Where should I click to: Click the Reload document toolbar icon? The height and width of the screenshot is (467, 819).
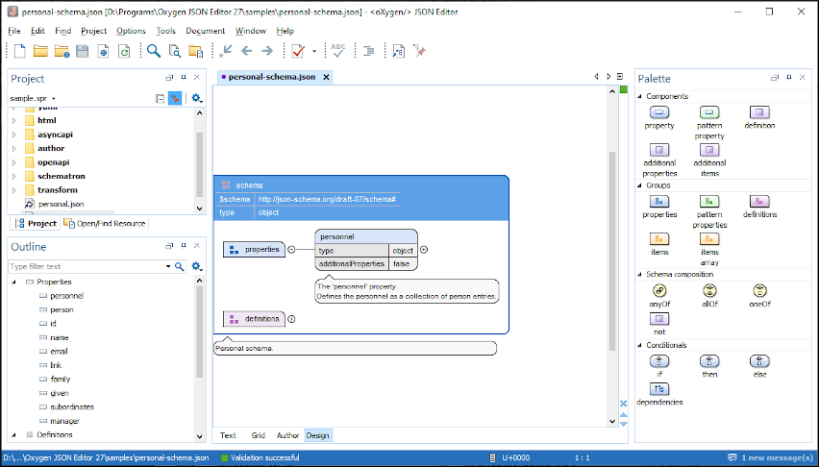[124, 51]
